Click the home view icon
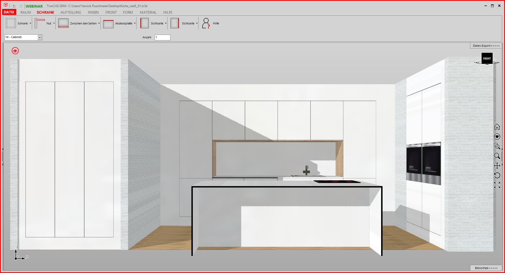This screenshot has width=505, height=273. click(497, 127)
